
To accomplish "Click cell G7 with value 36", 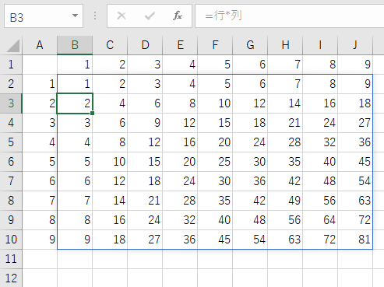I will point(250,181).
